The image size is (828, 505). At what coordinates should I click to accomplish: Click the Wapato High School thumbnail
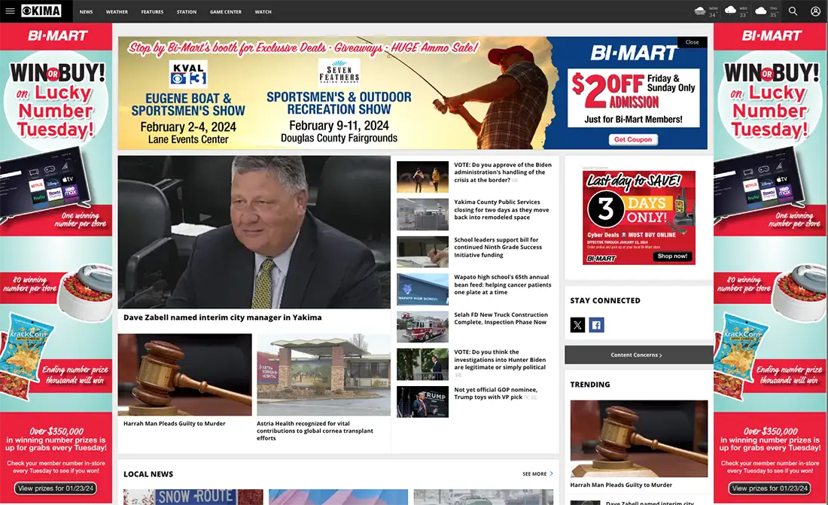click(x=422, y=290)
